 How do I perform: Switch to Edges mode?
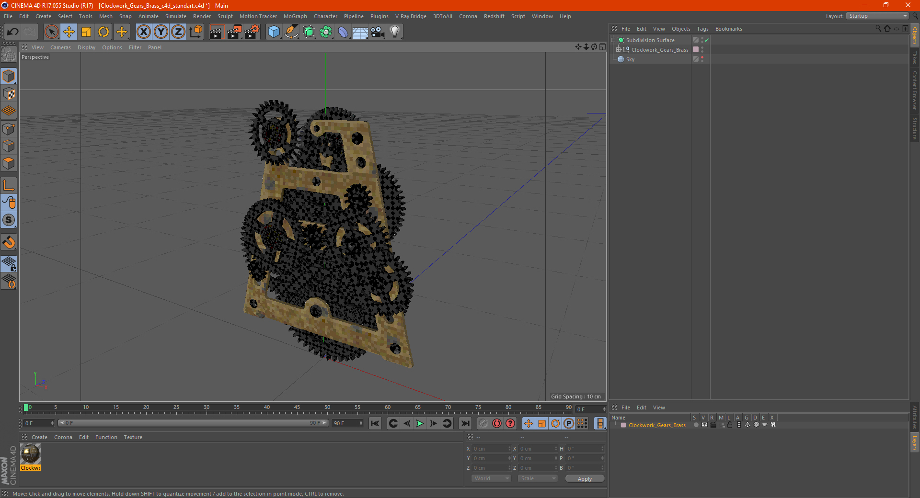9,146
